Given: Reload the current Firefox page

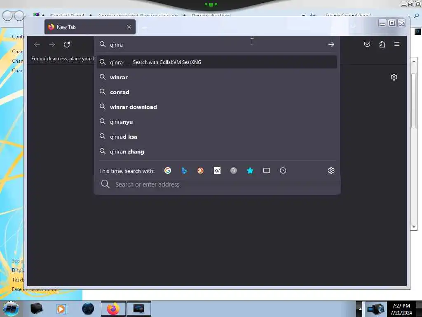Looking at the screenshot, I should (x=67, y=45).
